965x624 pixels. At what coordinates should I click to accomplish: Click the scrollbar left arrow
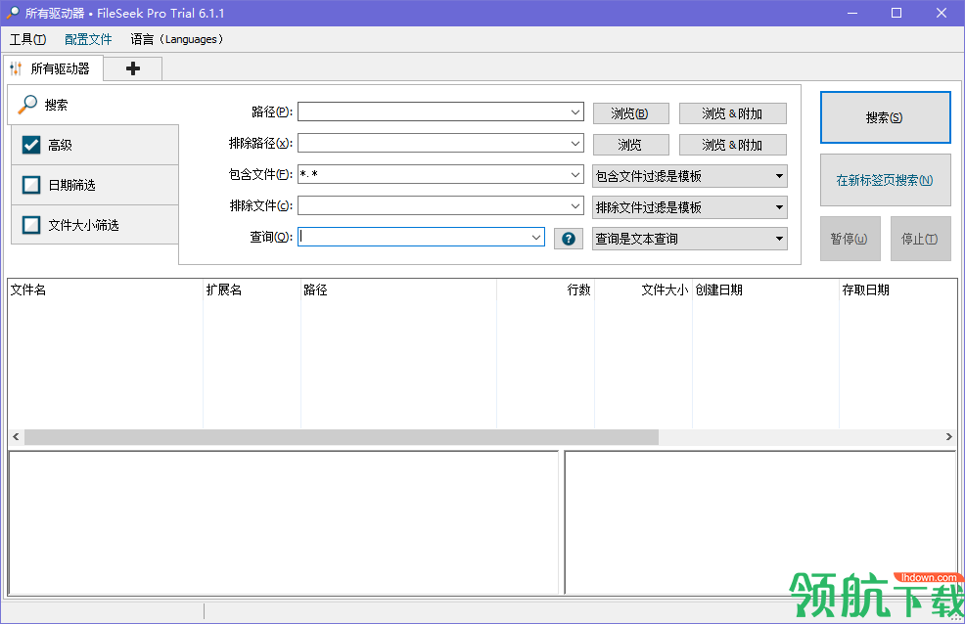(x=16, y=437)
